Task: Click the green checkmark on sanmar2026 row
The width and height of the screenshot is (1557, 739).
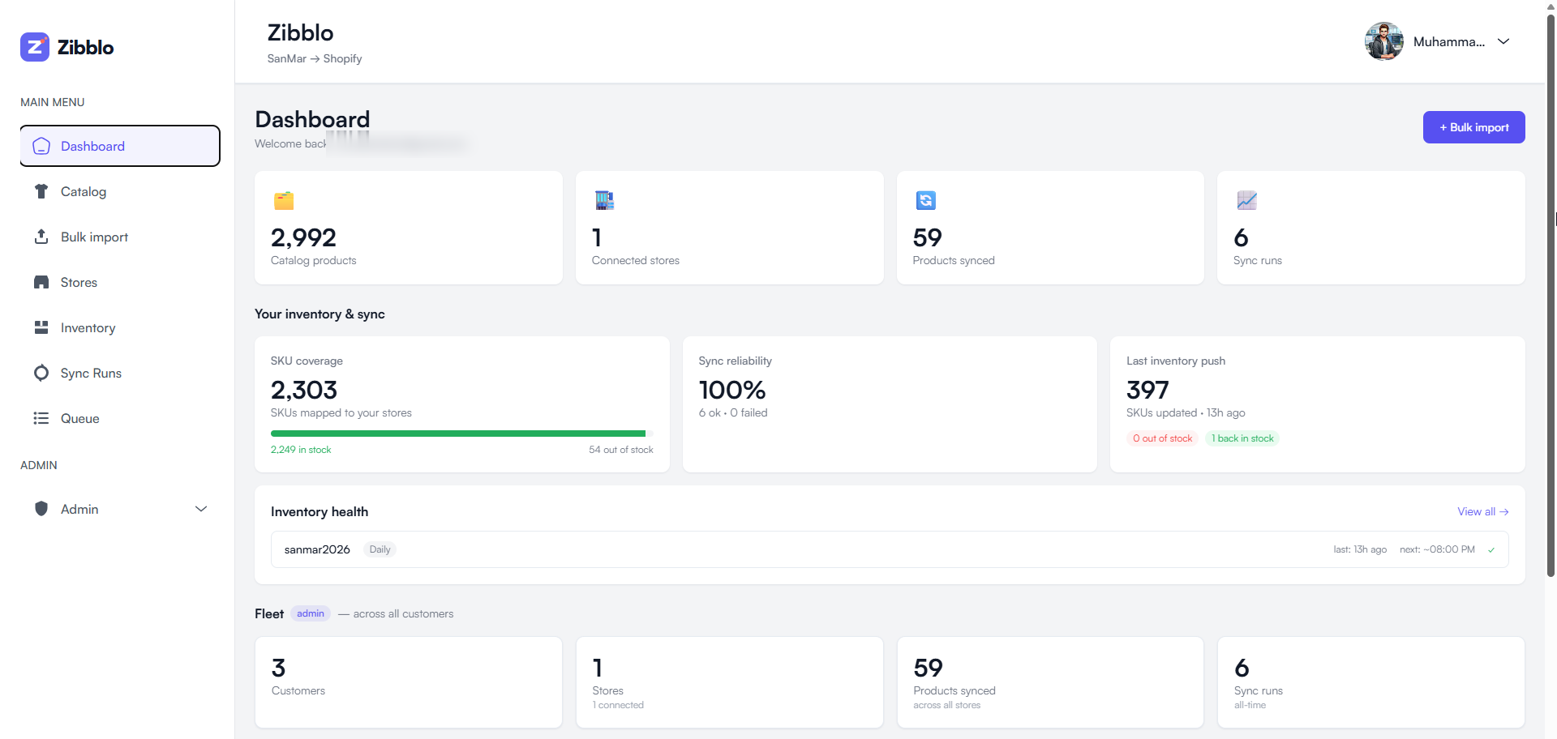Action: (x=1491, y=549)
